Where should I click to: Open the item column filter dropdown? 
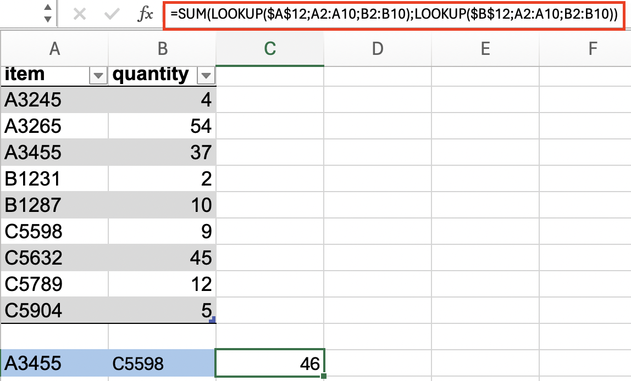[98, 76]
